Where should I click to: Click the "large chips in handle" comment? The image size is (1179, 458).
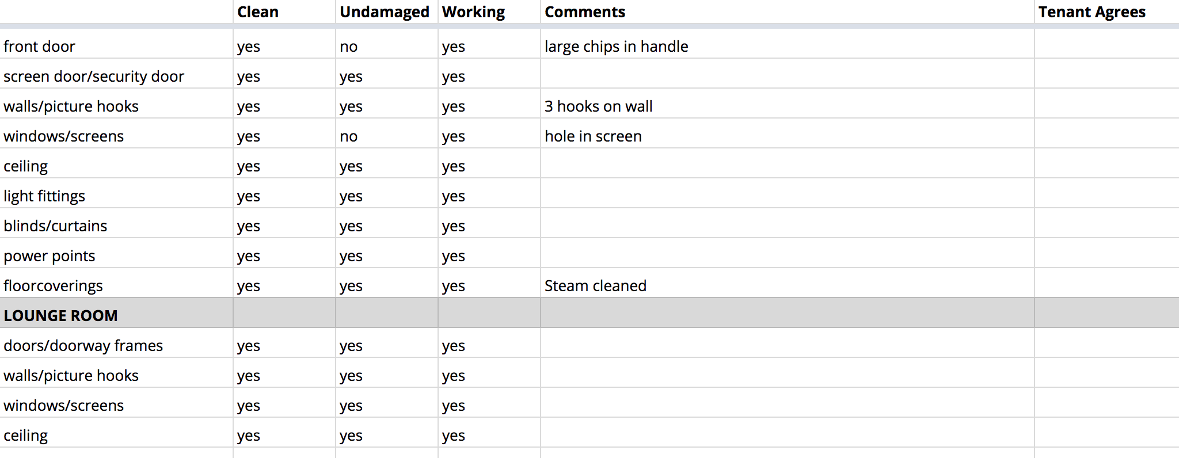click(x=616, y=47)
